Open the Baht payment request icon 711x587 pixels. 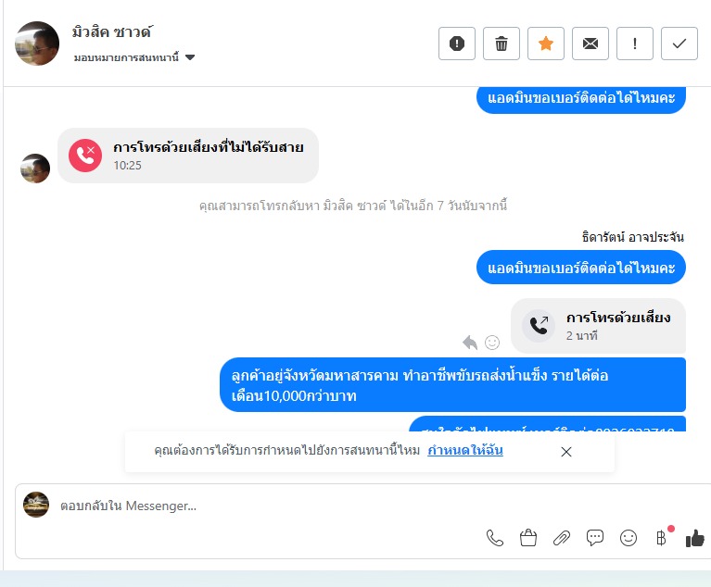click(x=662, y=538)
